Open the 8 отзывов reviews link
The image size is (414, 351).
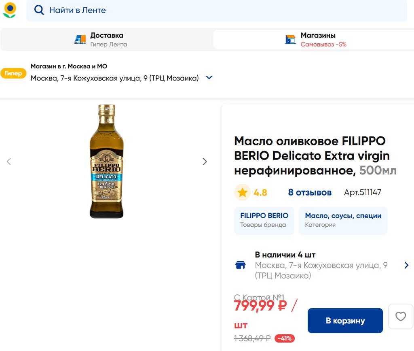(x=310, y=192)
